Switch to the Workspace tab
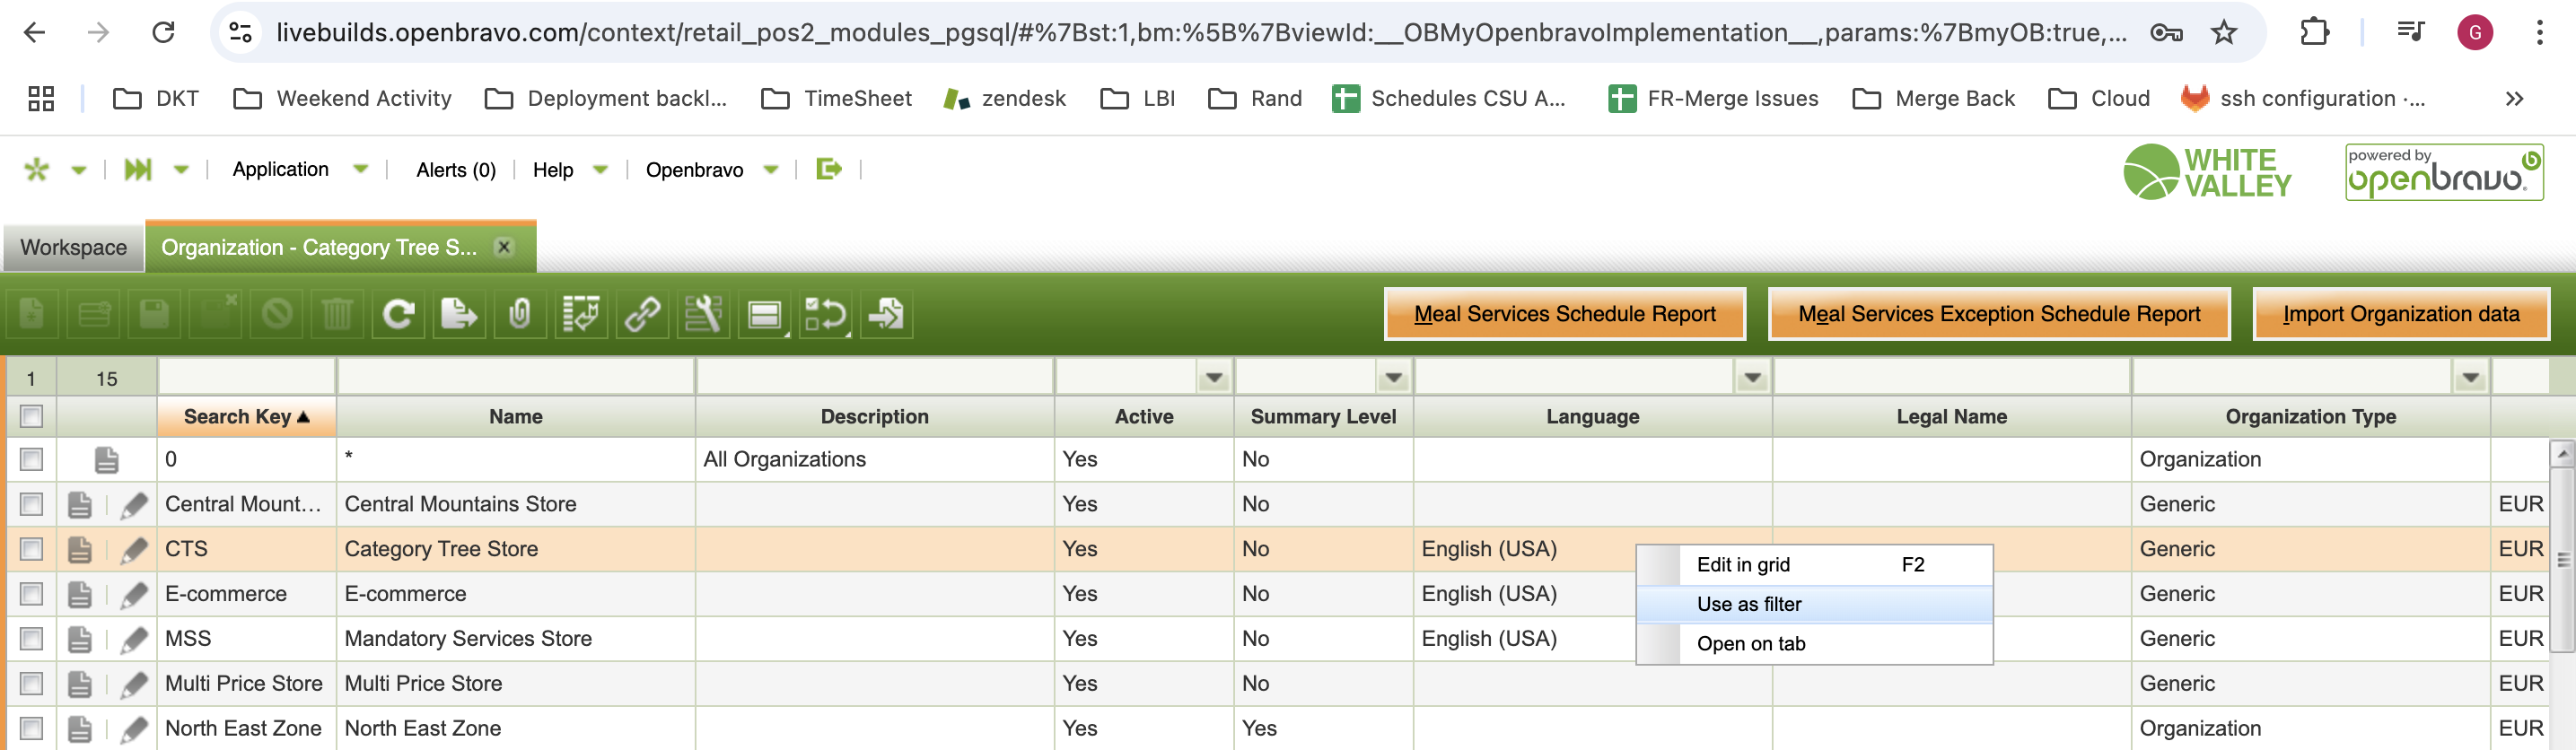Viewport: 2576px width, 750px height. pyautogui.click(x=73, y=247)
